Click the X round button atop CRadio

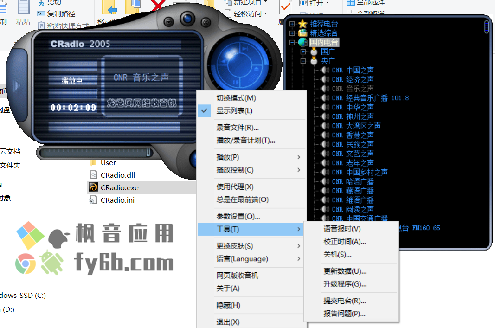tap(206, 22)
